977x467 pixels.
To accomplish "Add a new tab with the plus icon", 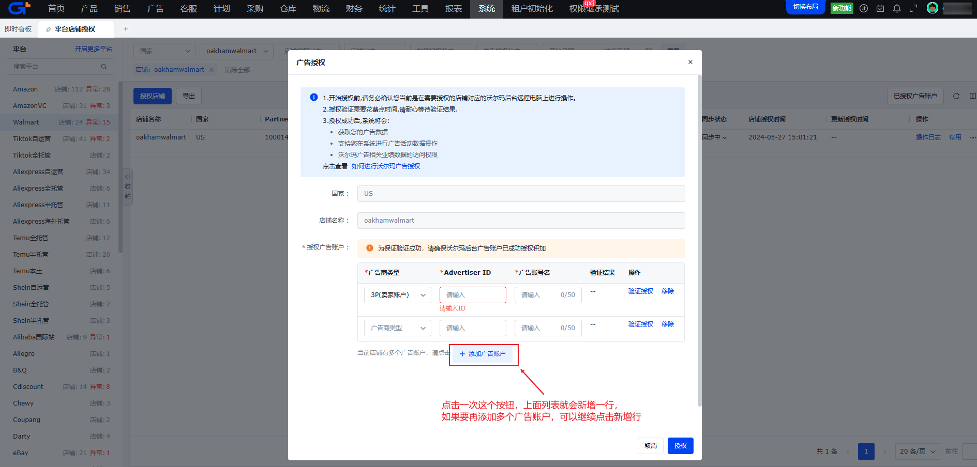I will click(125, 29).
